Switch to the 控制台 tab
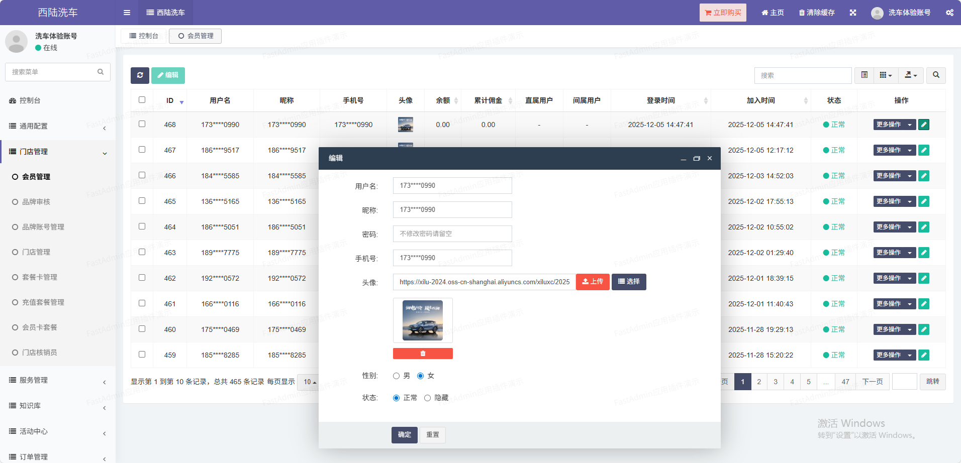This screenshot has width=961, height=463. click(144, 36)
